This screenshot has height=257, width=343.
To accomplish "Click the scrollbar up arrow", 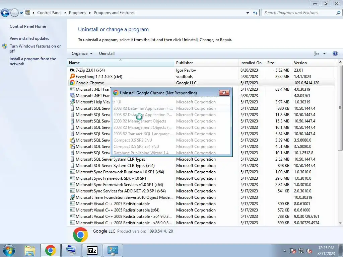I will [340, 62].
